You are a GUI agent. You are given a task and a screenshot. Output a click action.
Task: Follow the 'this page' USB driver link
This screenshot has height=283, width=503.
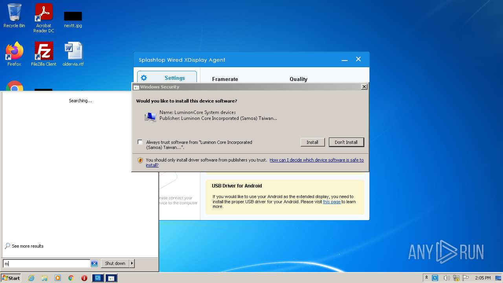(332, 202)
